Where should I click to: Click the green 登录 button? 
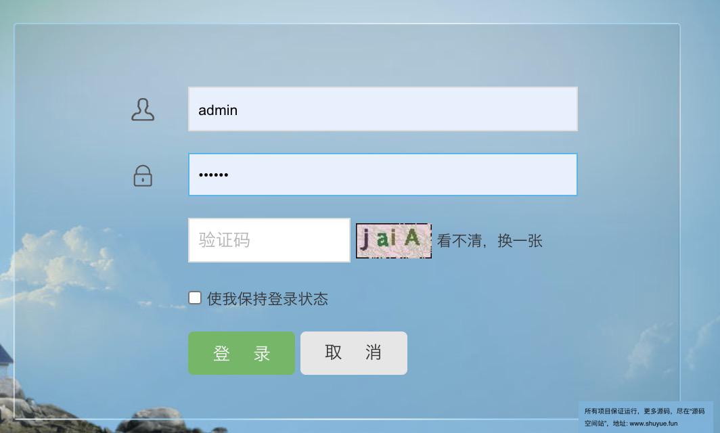pos(242,353)
